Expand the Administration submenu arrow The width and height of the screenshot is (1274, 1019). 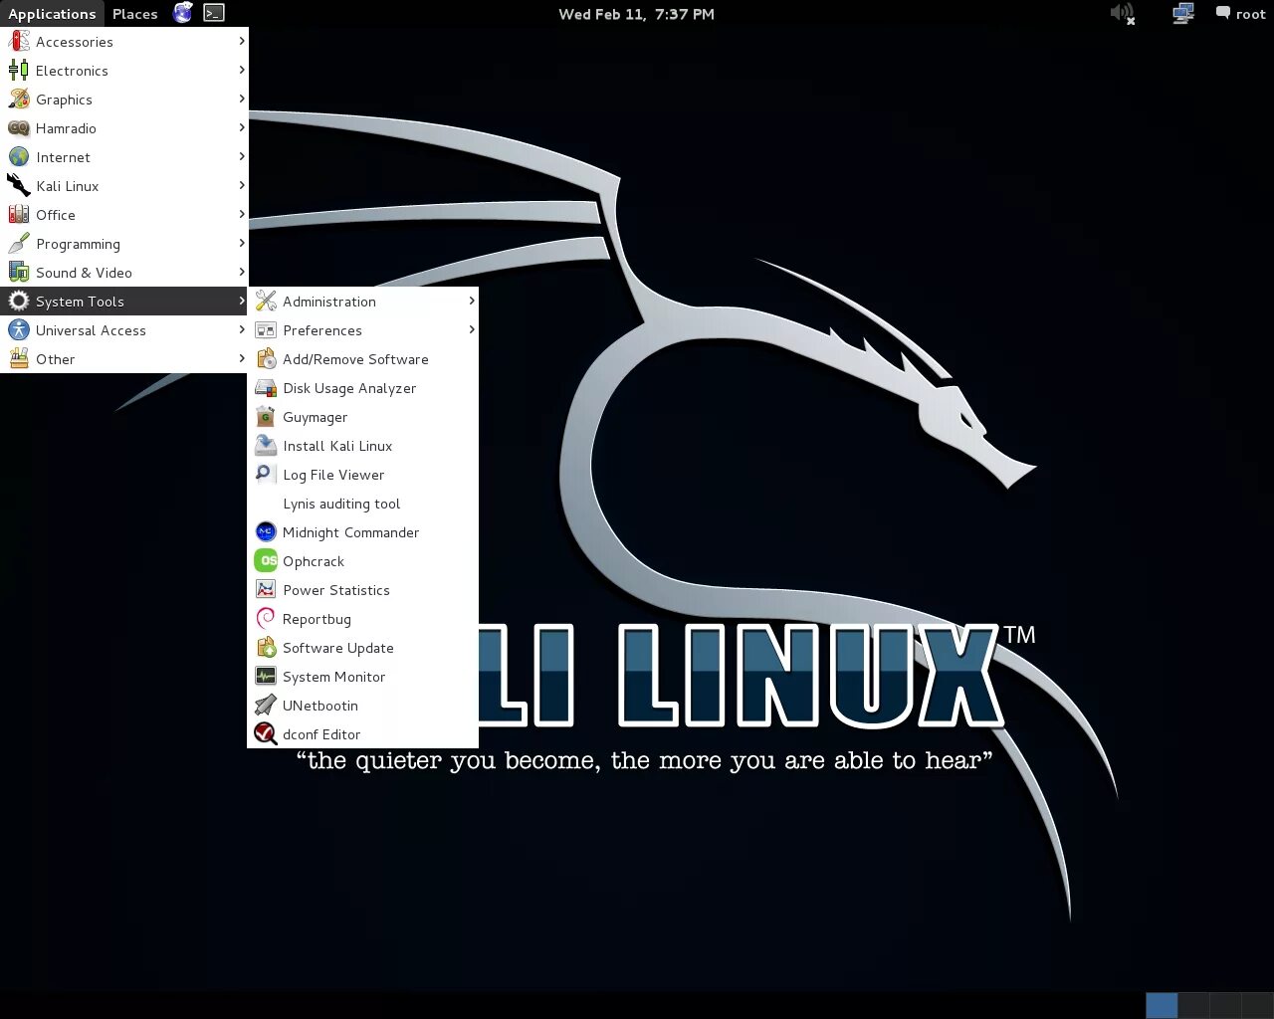click(472, 301)
